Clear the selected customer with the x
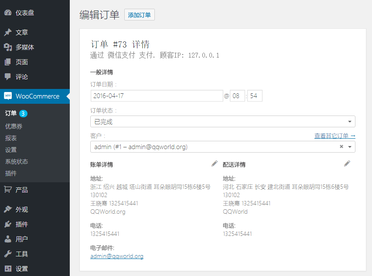 (341, 147)
